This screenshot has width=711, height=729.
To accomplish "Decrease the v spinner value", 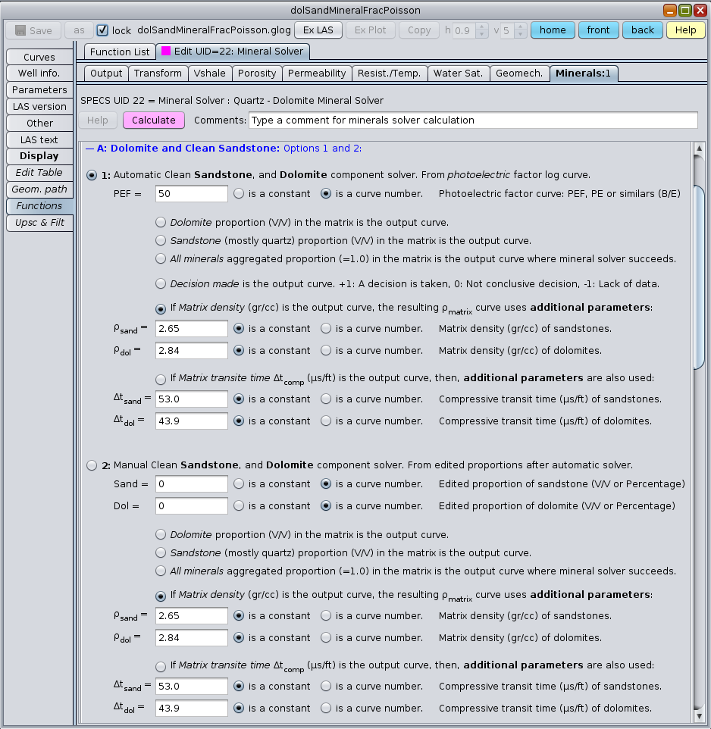I will pos(521,34).
